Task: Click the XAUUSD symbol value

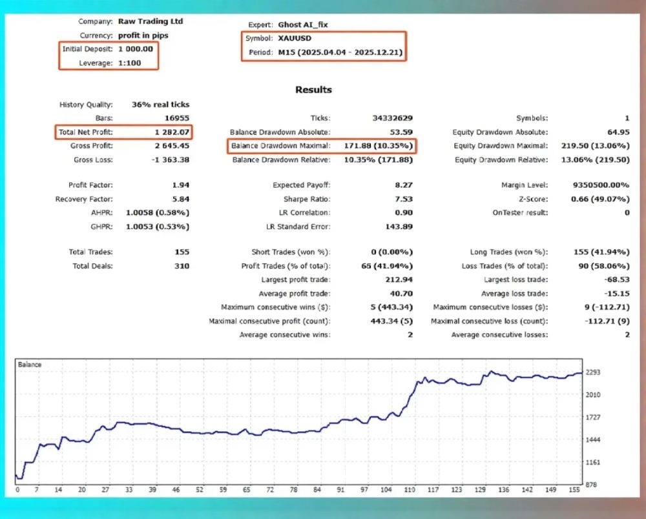Action: 295,39
